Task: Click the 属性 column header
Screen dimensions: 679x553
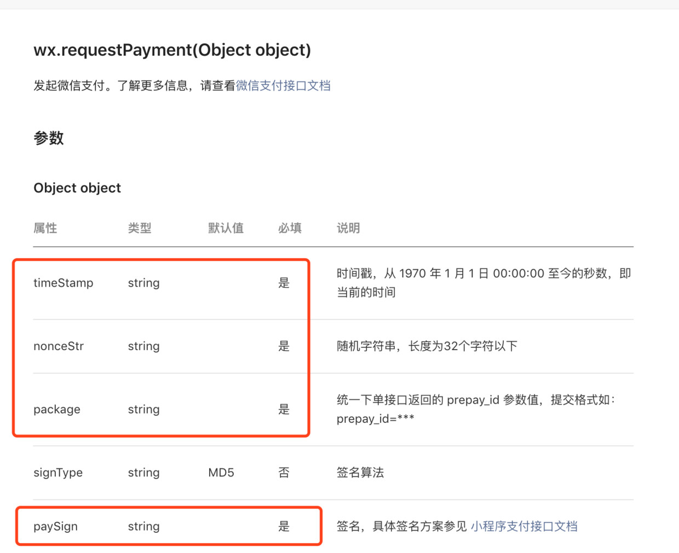Action: [45, 228]
